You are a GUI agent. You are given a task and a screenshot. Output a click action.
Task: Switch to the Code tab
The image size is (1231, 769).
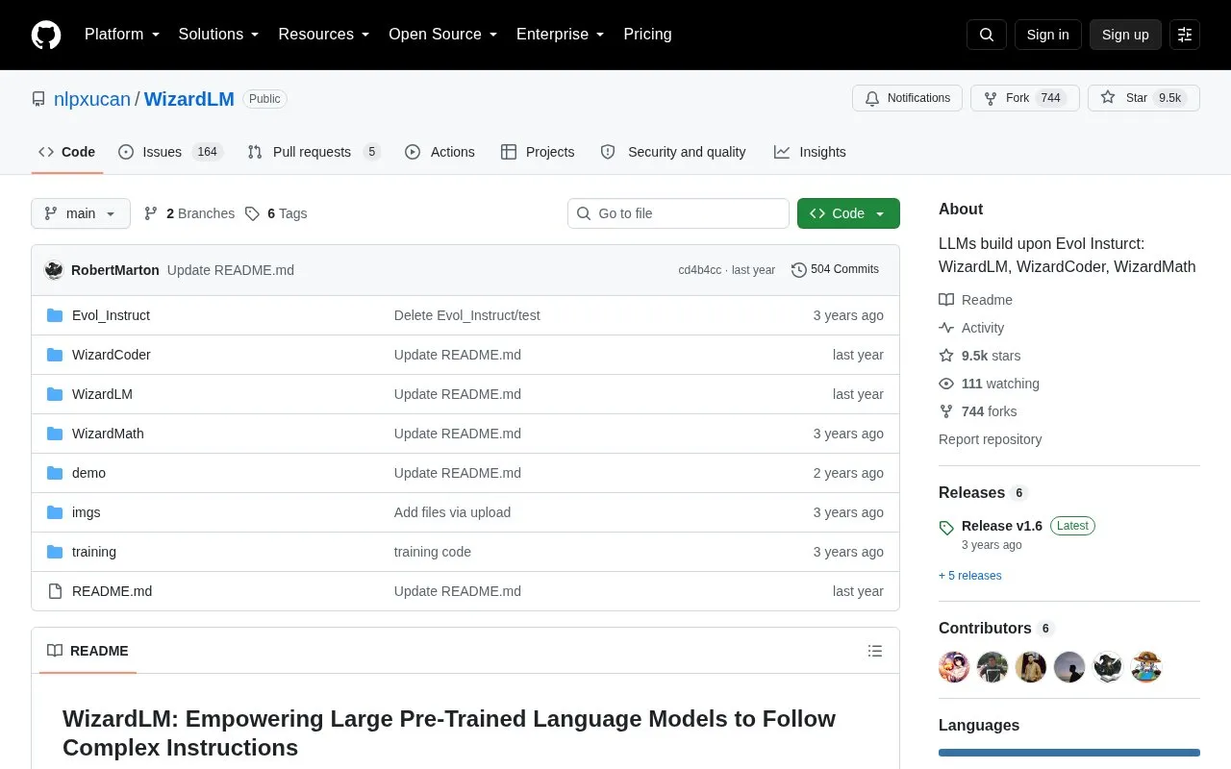point(67,152)
